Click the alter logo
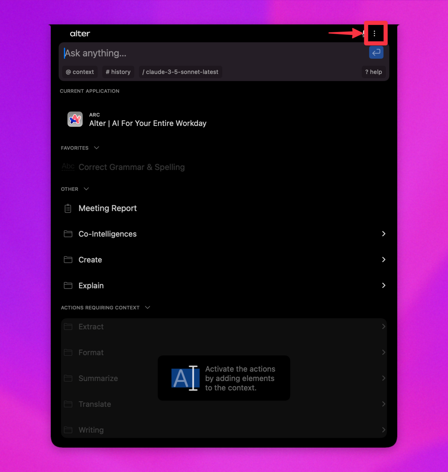 point(80,33)
